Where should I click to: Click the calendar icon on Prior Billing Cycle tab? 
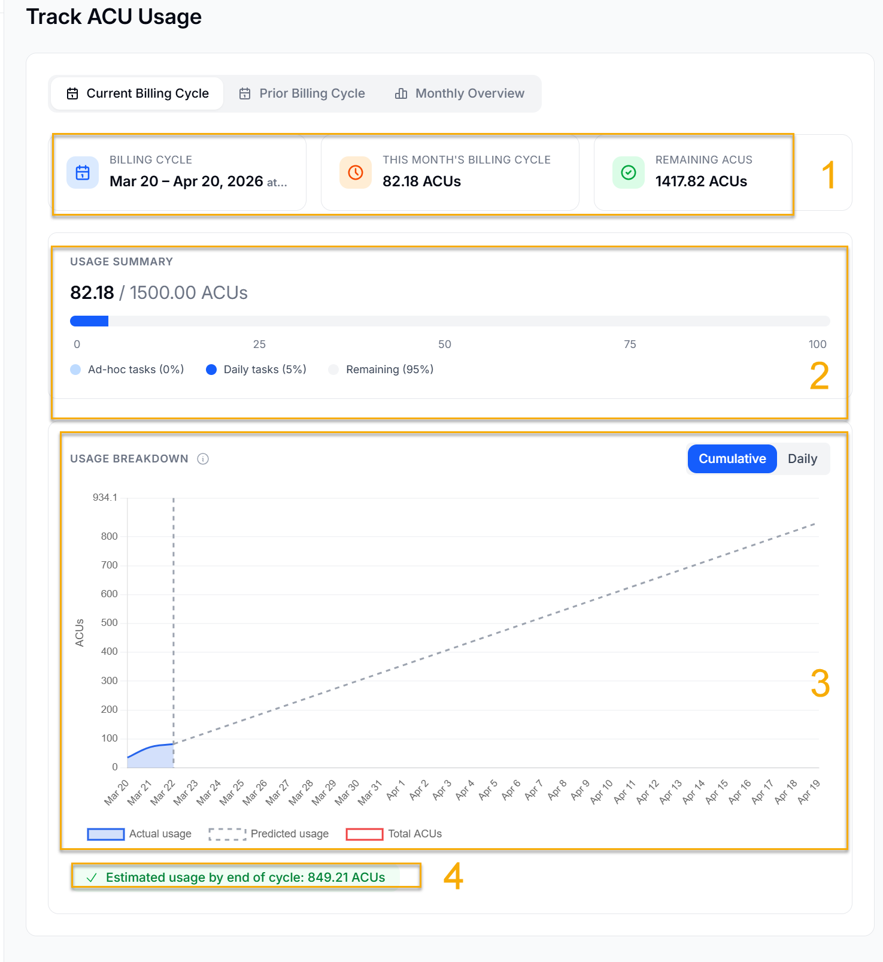245,93
